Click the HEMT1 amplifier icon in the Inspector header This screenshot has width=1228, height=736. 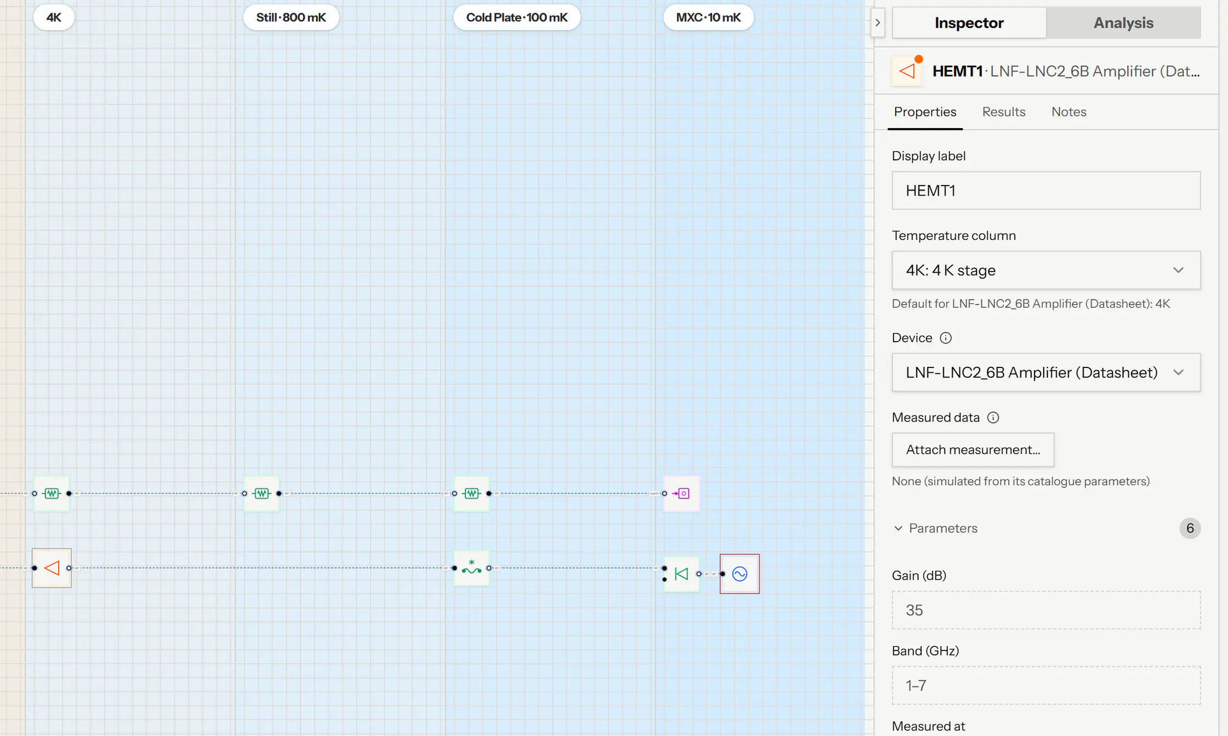[907, 71]
